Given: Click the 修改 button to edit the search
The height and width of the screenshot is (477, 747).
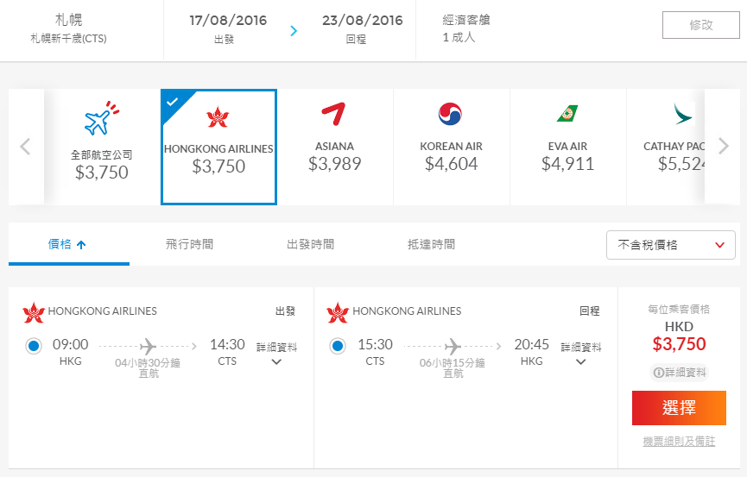Looking at the screenshot, I should tap(700, 25).
